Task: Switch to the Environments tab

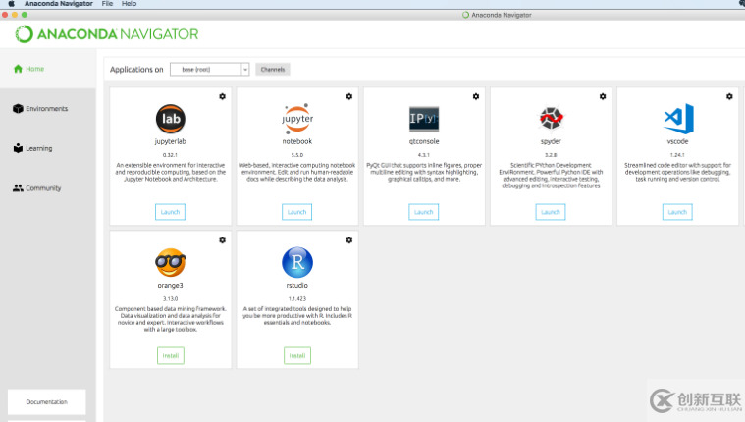Action: 47,109
